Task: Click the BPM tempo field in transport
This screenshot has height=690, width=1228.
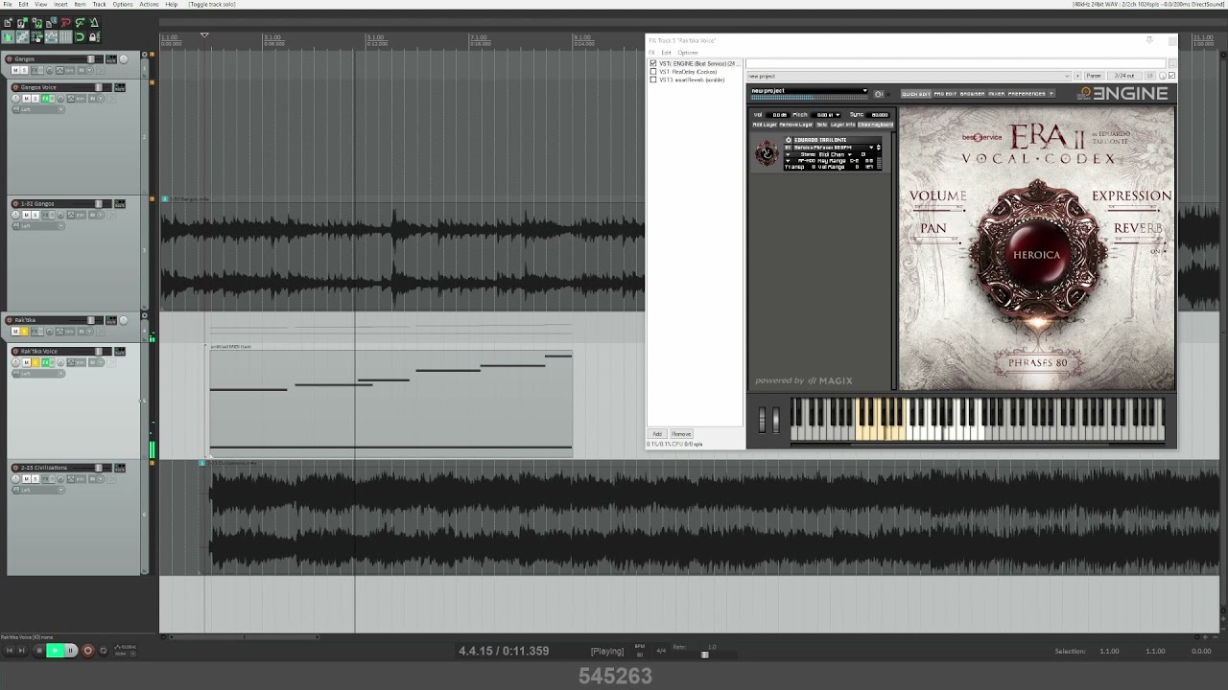Action: [x=640, y=652]
